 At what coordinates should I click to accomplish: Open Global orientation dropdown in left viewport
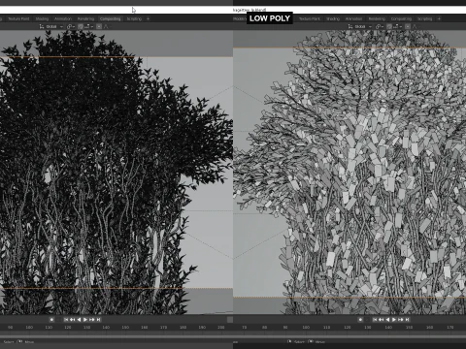53,26
